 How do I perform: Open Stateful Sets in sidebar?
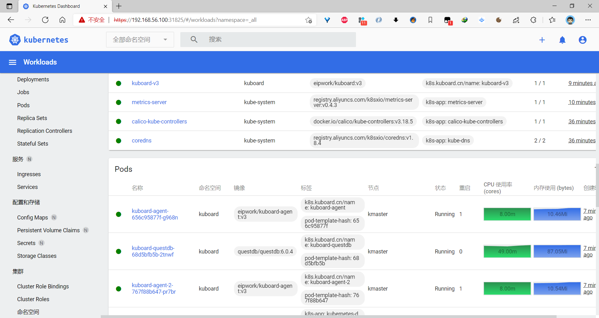pyautogui.click(x=33, y=144)
